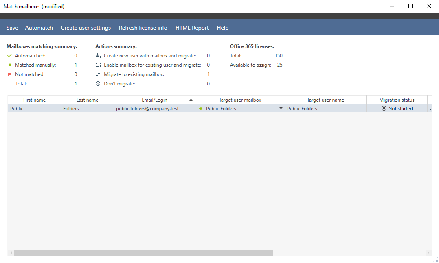Click the Email/Login sort arrow
Viewport: 439px width, 263px height.
tap(191, 100)
